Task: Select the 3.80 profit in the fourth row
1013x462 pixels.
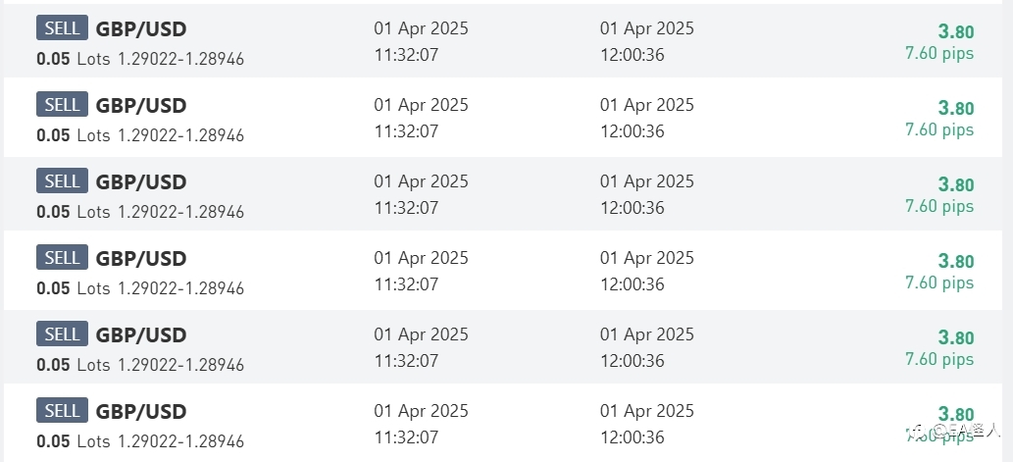Action: [955, 261]
